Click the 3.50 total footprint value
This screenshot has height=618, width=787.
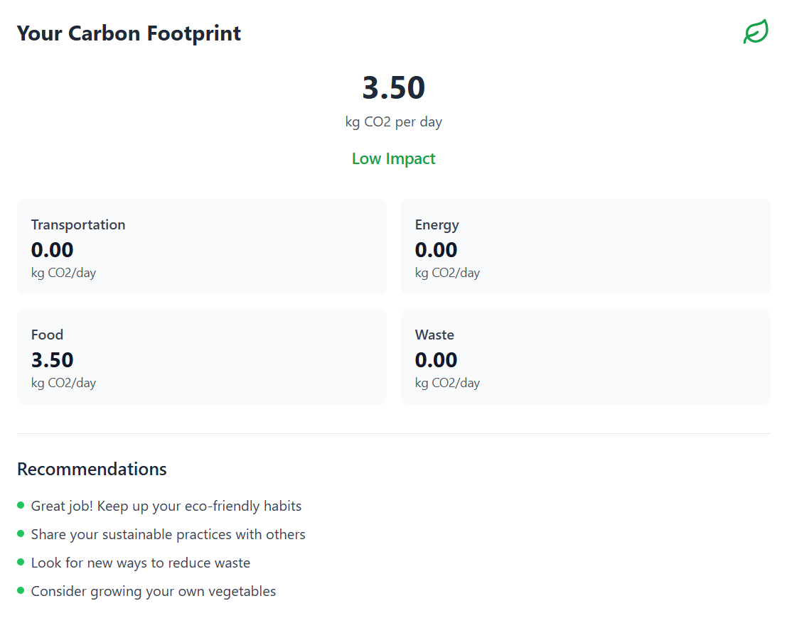tap(393, 88)
